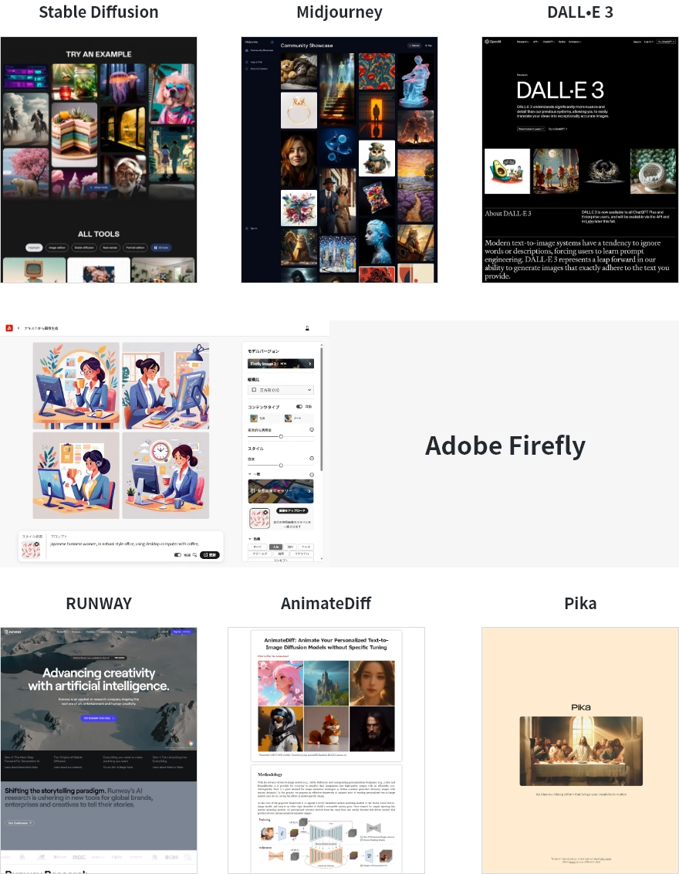Open Community Showcase in Midjourney's sidebar
The height and width of the screenshot is (874, 679).
point(260,50)
